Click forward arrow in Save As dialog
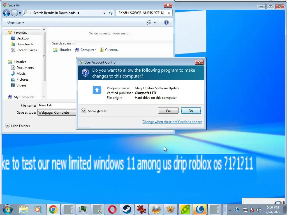This screenshot has height=215, width=287. (14, 13)
